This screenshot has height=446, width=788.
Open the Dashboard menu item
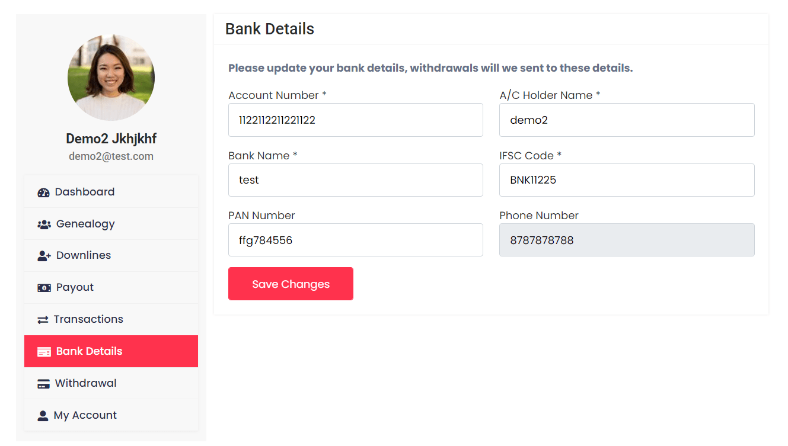click(85, 192)
